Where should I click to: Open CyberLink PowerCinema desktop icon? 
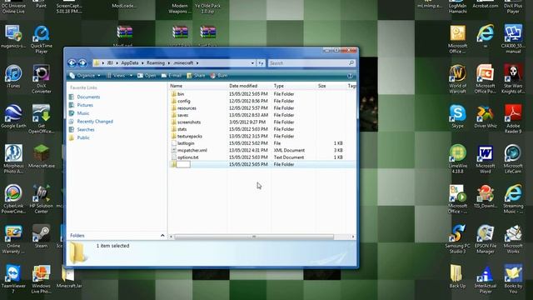pos(13,198)
